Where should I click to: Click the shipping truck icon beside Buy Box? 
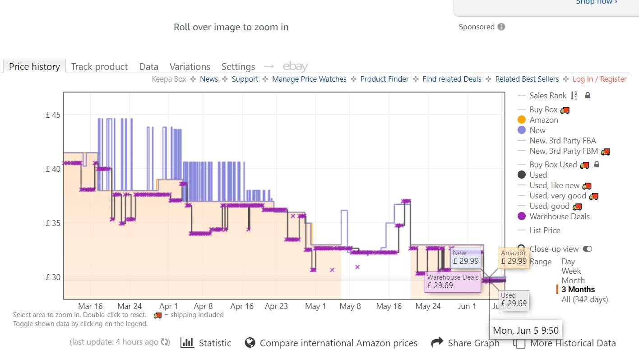click(565, 109)
